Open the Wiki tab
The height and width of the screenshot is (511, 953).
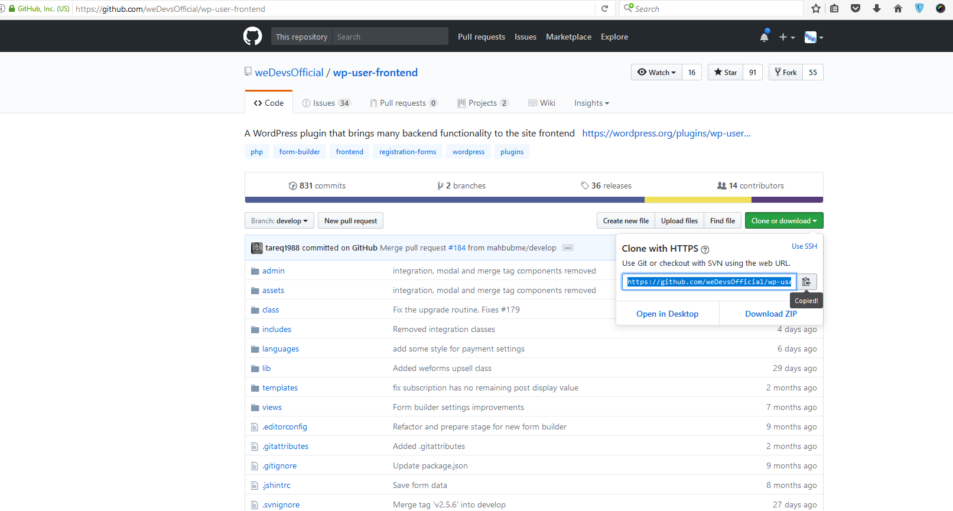click(x=542, y=103)
